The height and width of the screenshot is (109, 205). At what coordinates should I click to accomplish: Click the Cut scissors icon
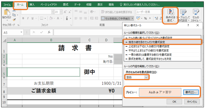[14, 11]
